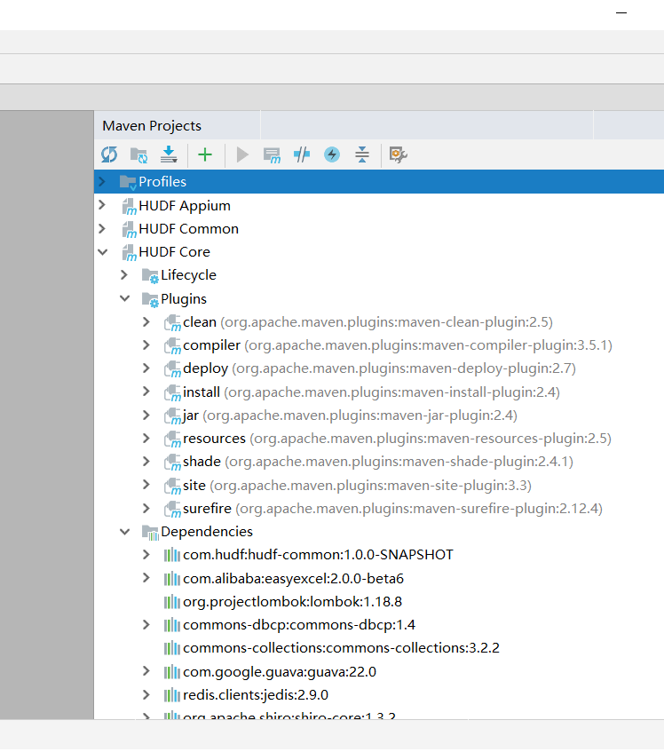Expand the Profiles node

pyautogui.click(x=102, y=182)
